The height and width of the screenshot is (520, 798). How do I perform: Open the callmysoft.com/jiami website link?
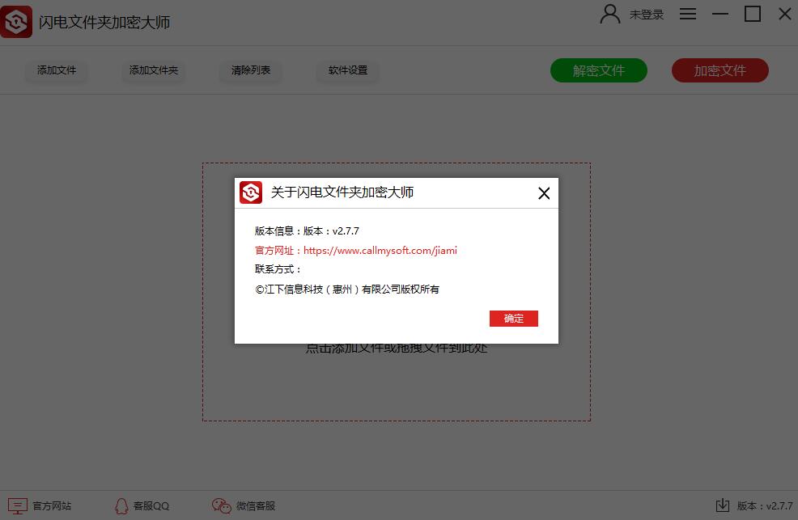point(380,250)
